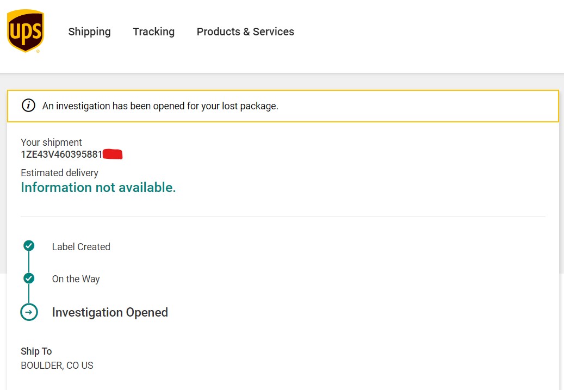Click the BOULDER, CO US destination
This screenshot has height=390, width=564.
pyautogui.click(x=57, y=366)
